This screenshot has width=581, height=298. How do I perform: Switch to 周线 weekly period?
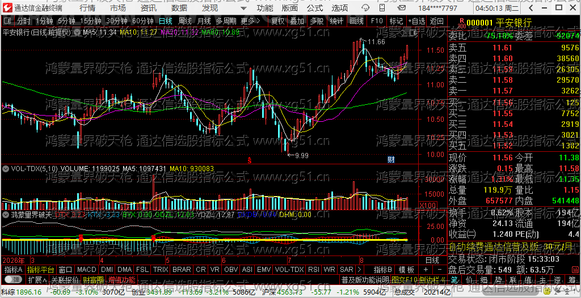coord(184,21)
